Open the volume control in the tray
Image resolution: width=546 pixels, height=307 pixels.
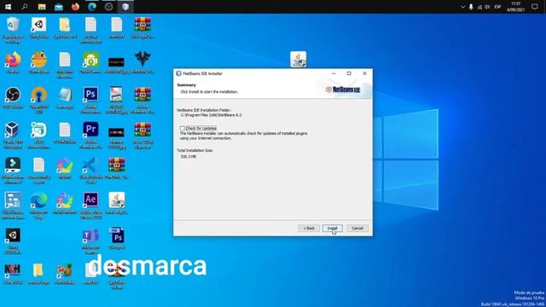point(487,7)
